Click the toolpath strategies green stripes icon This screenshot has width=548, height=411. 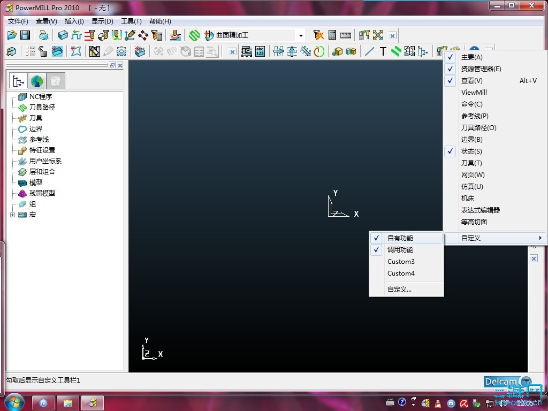194,35
